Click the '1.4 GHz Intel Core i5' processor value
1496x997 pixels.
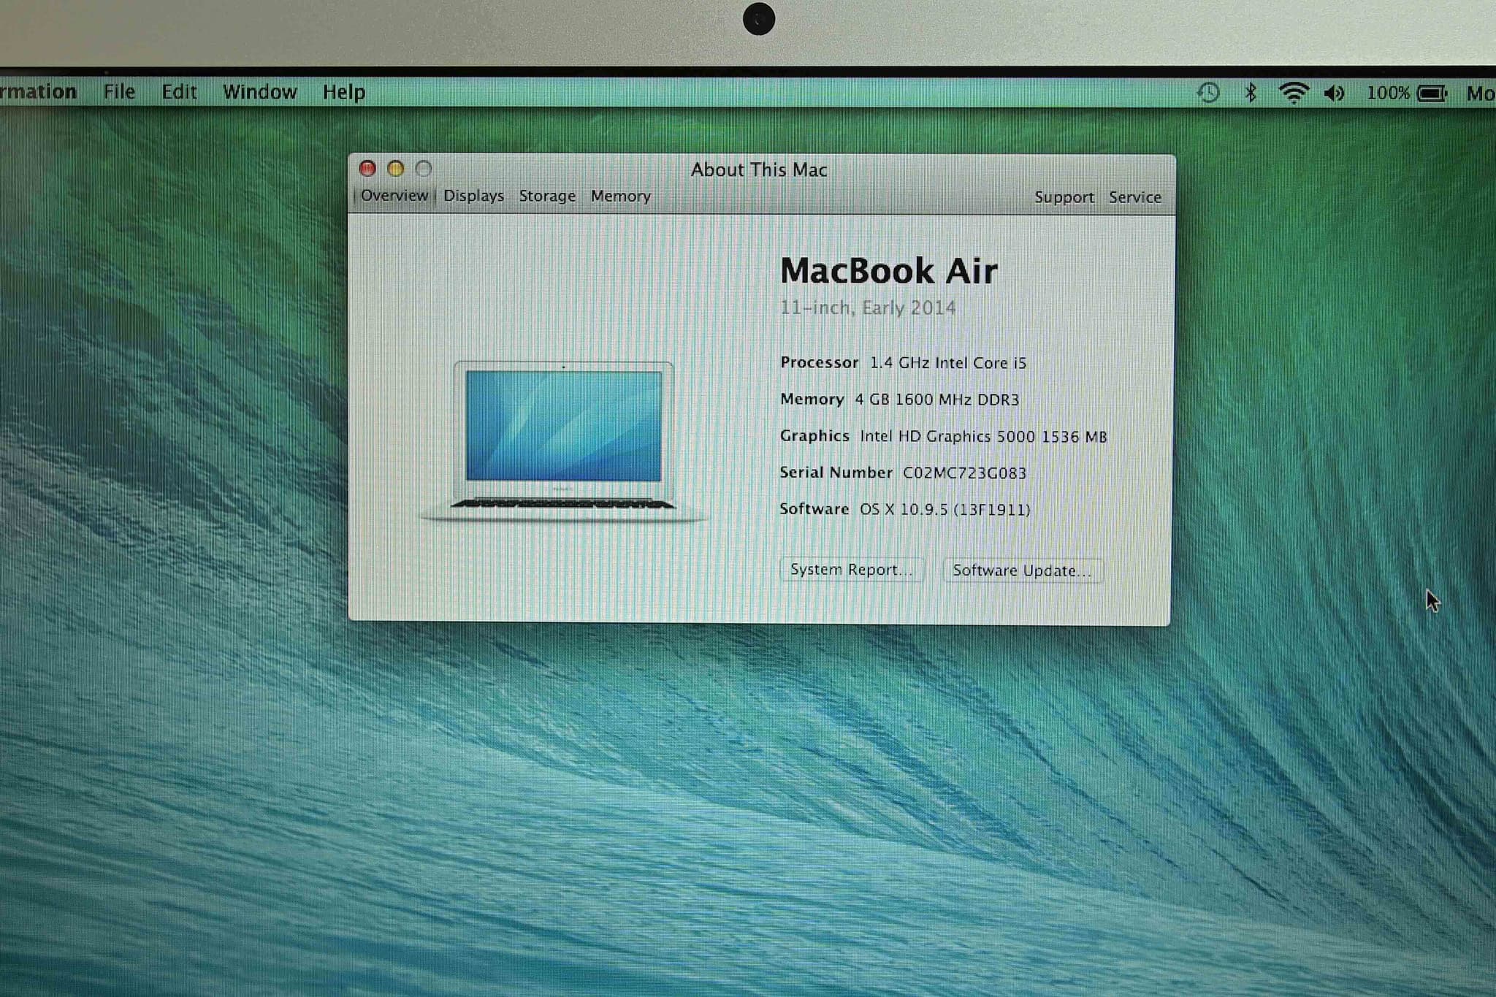click(x=948, y=363)
